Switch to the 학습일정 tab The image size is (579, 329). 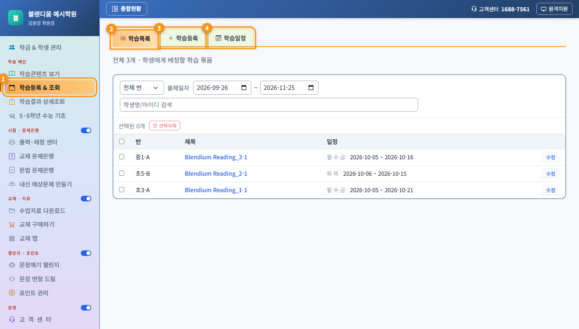231,39
